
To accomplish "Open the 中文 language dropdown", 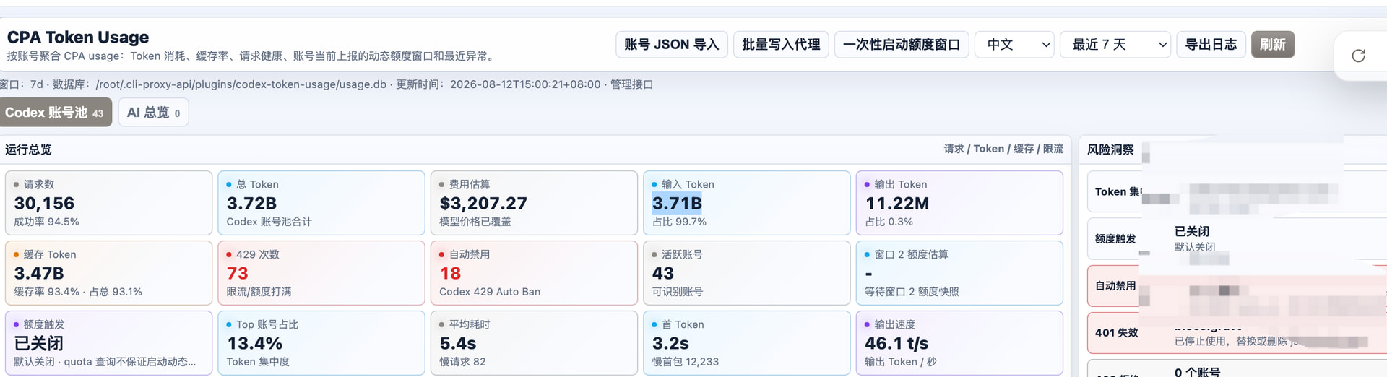I will click(1014, 45).
